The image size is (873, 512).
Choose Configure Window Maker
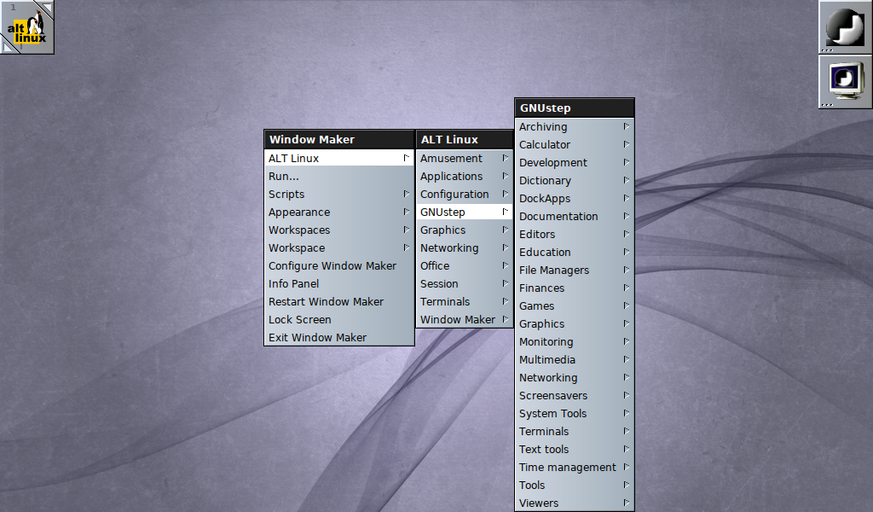[x=339, y=265]
